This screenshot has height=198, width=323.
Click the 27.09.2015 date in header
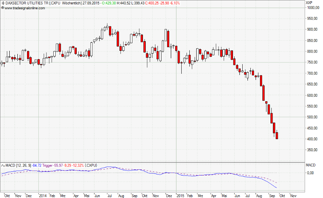90,3
